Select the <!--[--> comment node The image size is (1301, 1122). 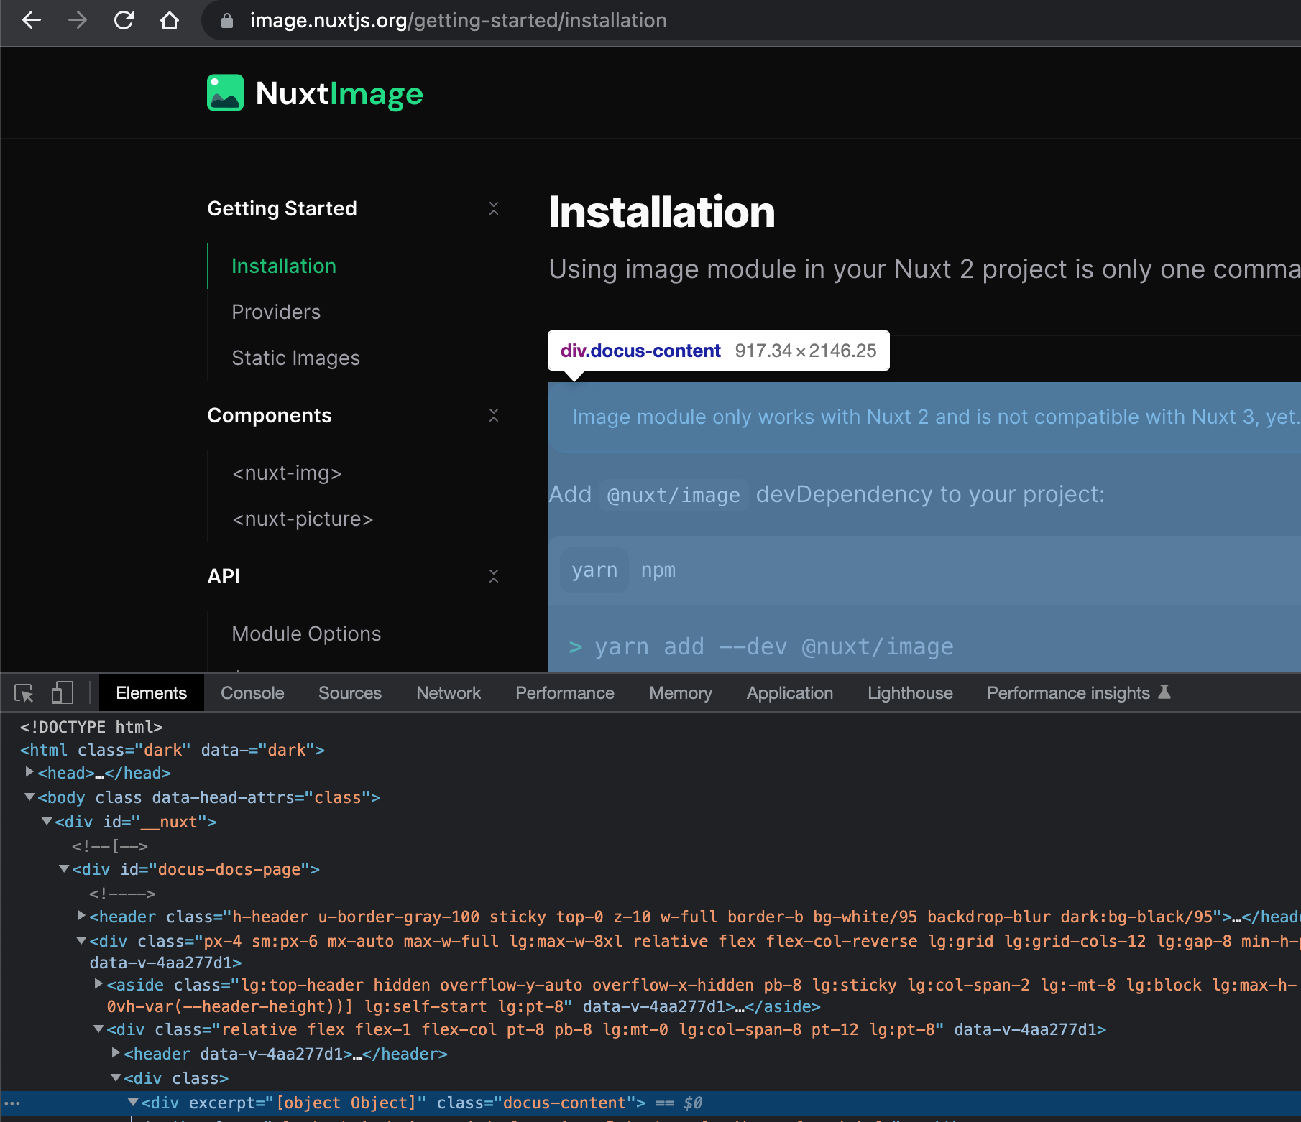110,846
